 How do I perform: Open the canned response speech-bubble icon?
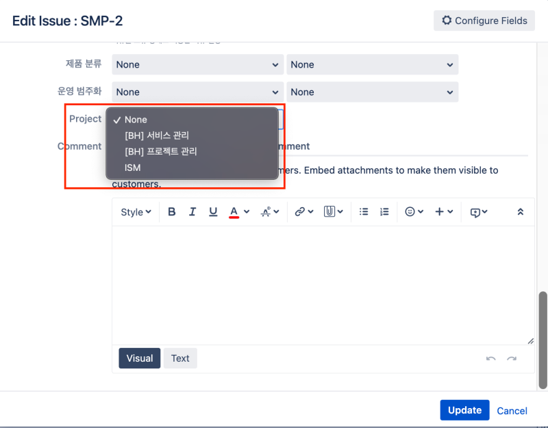tap(479, 212)
